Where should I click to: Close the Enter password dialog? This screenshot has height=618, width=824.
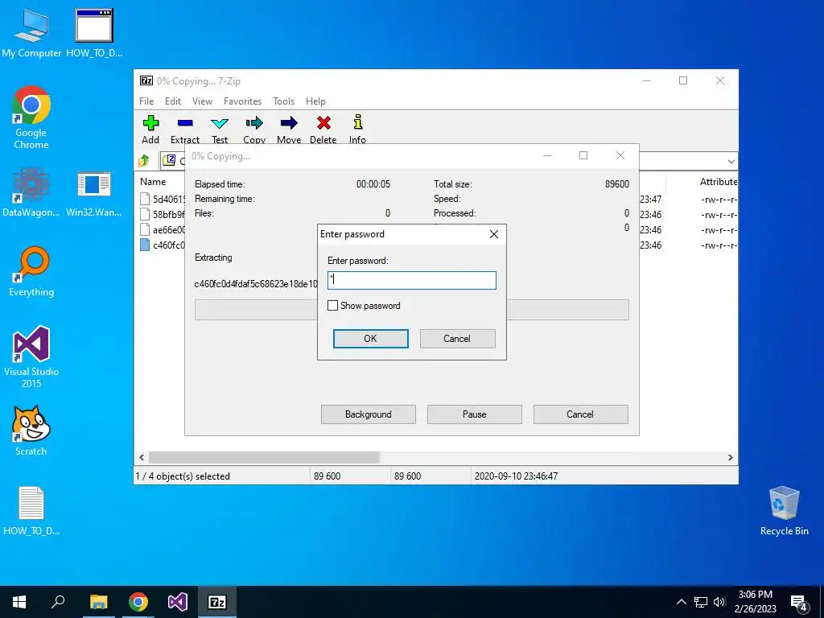[494, 234]
